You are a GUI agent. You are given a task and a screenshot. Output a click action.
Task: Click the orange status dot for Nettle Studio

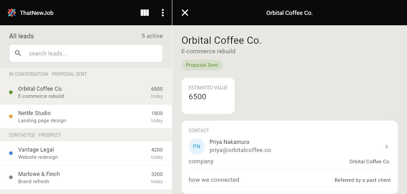tap(11, 116)
